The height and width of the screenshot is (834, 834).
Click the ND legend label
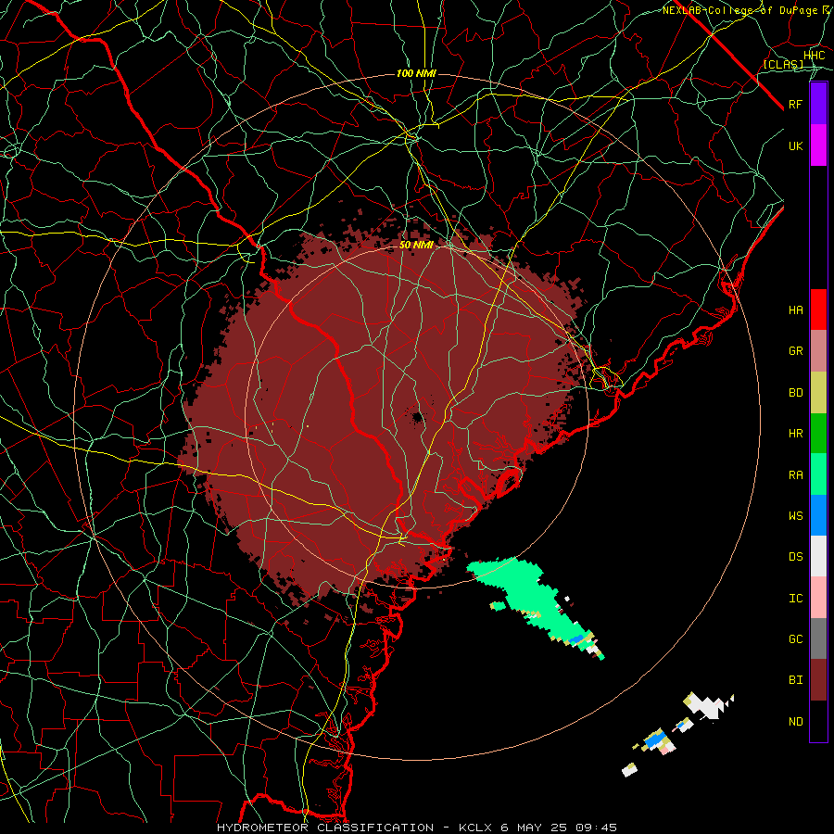tap(796, 722)
